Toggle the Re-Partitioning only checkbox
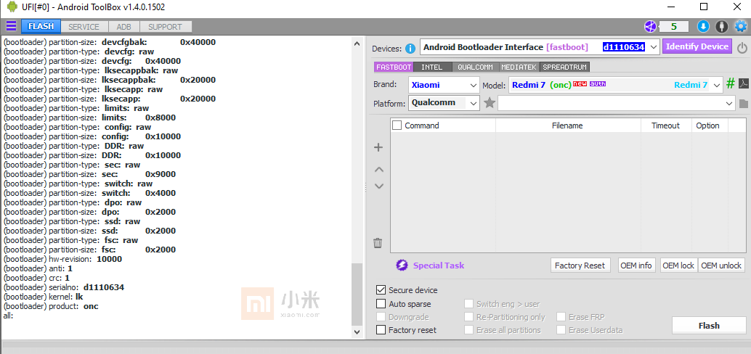 pyautogui.click(x=468, y=317)
